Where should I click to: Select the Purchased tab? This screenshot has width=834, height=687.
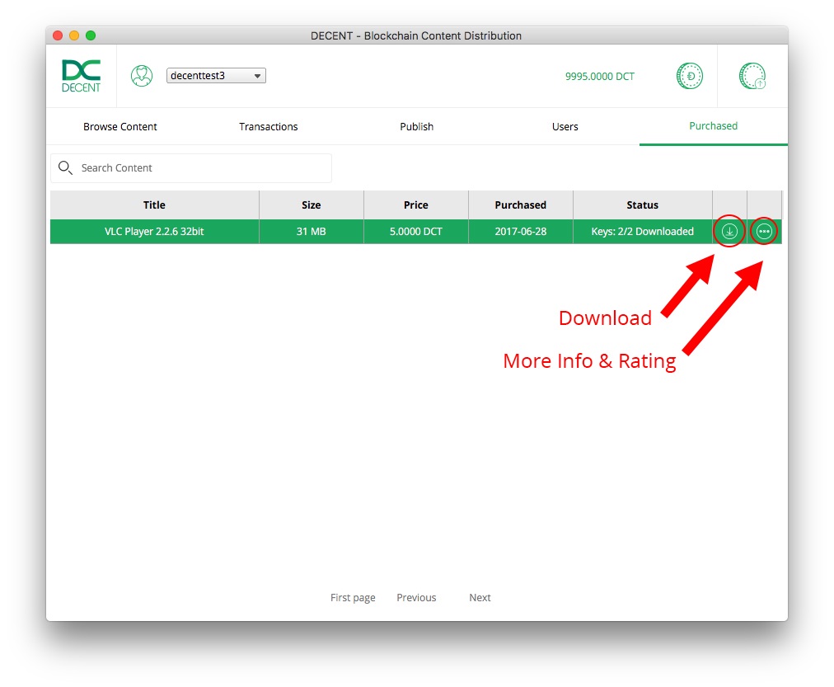click(713, 126)
